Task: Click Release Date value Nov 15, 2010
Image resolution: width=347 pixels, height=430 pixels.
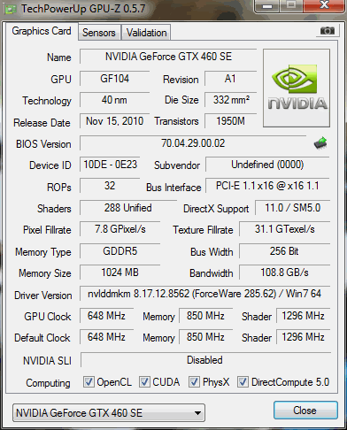Action: [x=114, y=121]
